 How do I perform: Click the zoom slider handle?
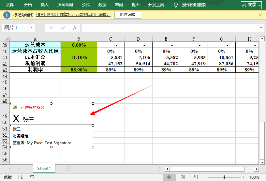click(x=224, y=177)
